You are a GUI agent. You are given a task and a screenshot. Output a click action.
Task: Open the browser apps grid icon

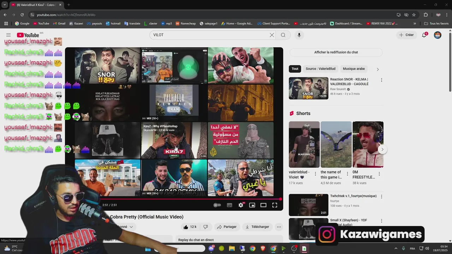[6, 24]
